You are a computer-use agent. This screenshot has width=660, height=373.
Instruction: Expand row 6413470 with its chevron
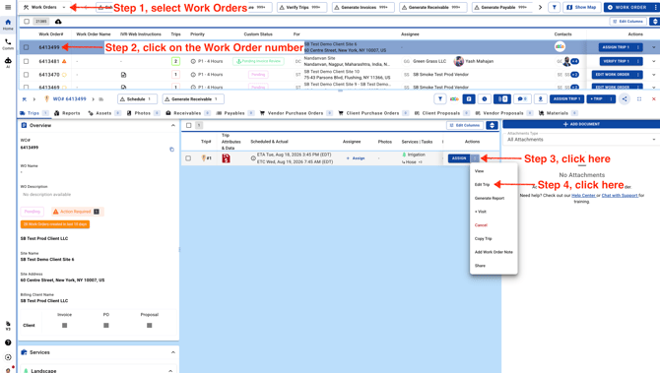[654, 75]
